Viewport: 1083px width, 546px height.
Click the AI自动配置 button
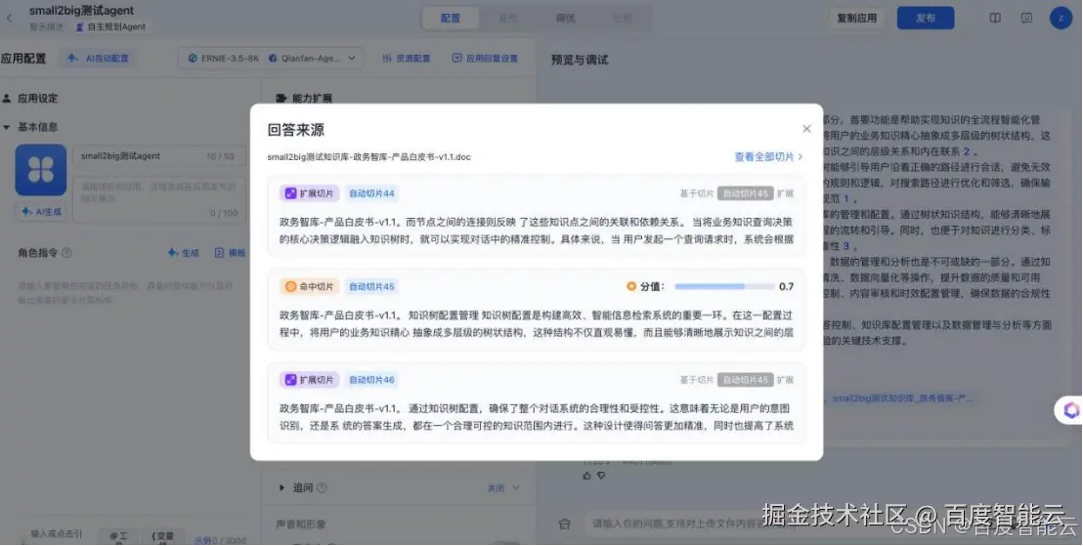(100, 59)
